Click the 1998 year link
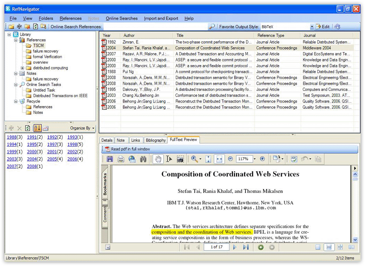This screenshot has height=266, width=365. point(72,145)
